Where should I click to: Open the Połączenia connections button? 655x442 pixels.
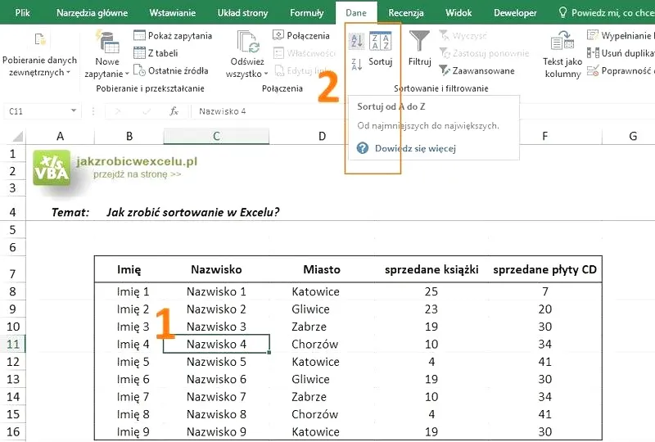coord(301,35)
